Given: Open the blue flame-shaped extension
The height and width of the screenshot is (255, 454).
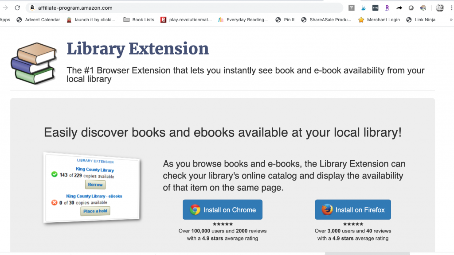Looking at the screenshot, I should click(364, 8).
